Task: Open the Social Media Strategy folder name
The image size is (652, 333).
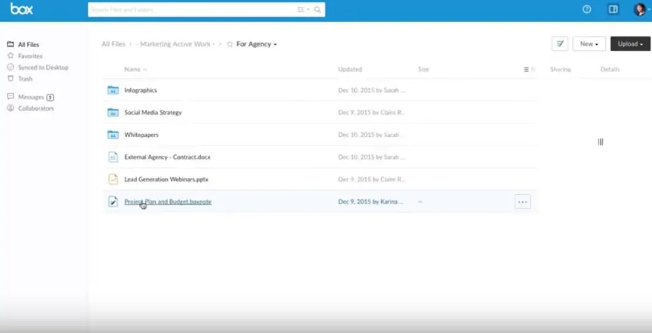Action: (153, 112)
